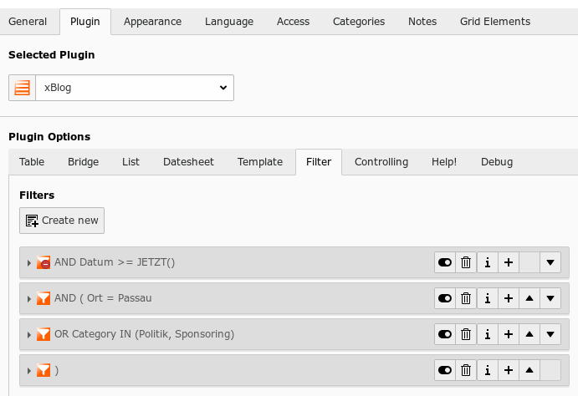Toggle visibility of the closing parenthesis filter
This screenshot has width=578, height=396.
tap(445, 370)
